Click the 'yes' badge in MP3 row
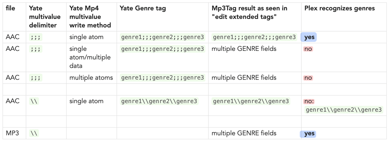Viewport: 390px width, 142px height. click(x=309, y=134)
